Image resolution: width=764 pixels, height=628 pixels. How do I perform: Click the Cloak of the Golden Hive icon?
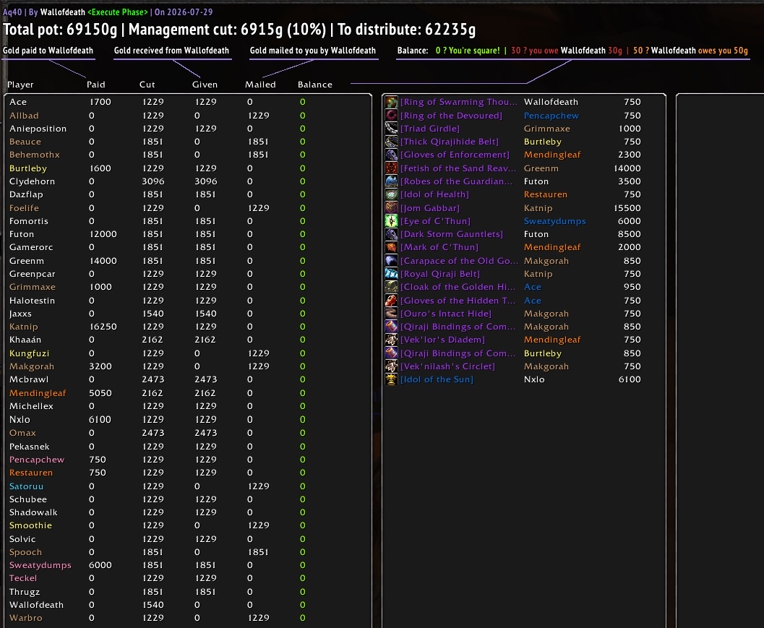(x=391, y=287)
